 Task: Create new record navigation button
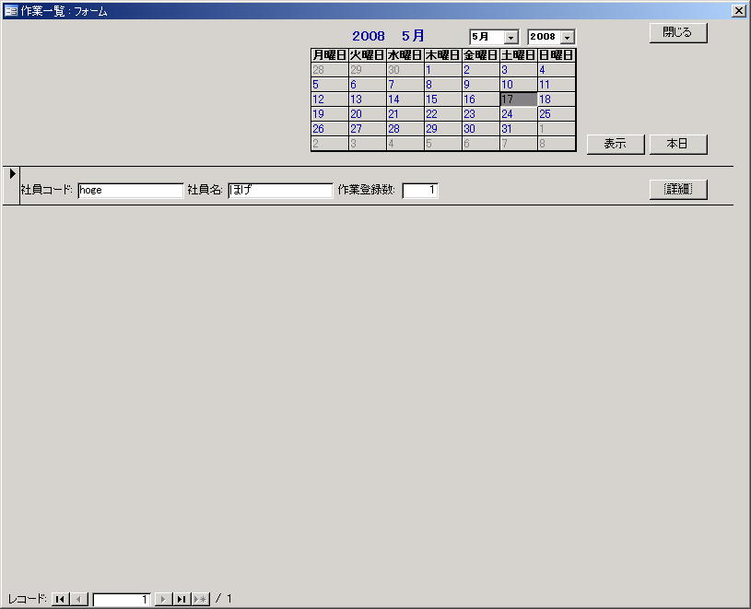pos(201,599)
